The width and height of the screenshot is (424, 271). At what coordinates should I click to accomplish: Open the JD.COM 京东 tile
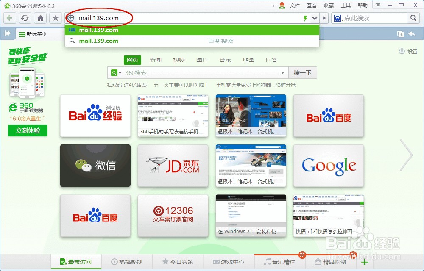pyautogui.click(x=173, y=166)
